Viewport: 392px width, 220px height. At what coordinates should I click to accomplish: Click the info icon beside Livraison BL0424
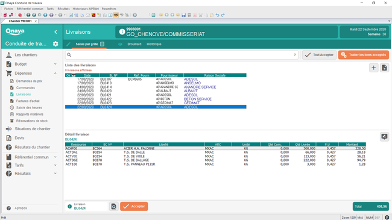pos(70,207)
